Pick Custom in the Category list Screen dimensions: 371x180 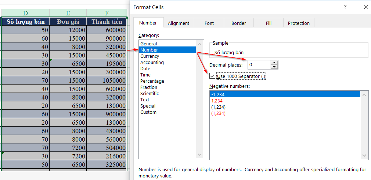click(148, 112)
